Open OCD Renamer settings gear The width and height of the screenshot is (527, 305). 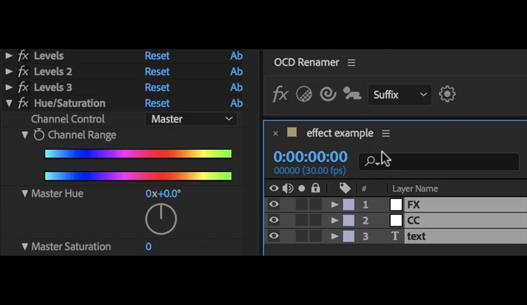pyautogui.click(x=447, y=94)
